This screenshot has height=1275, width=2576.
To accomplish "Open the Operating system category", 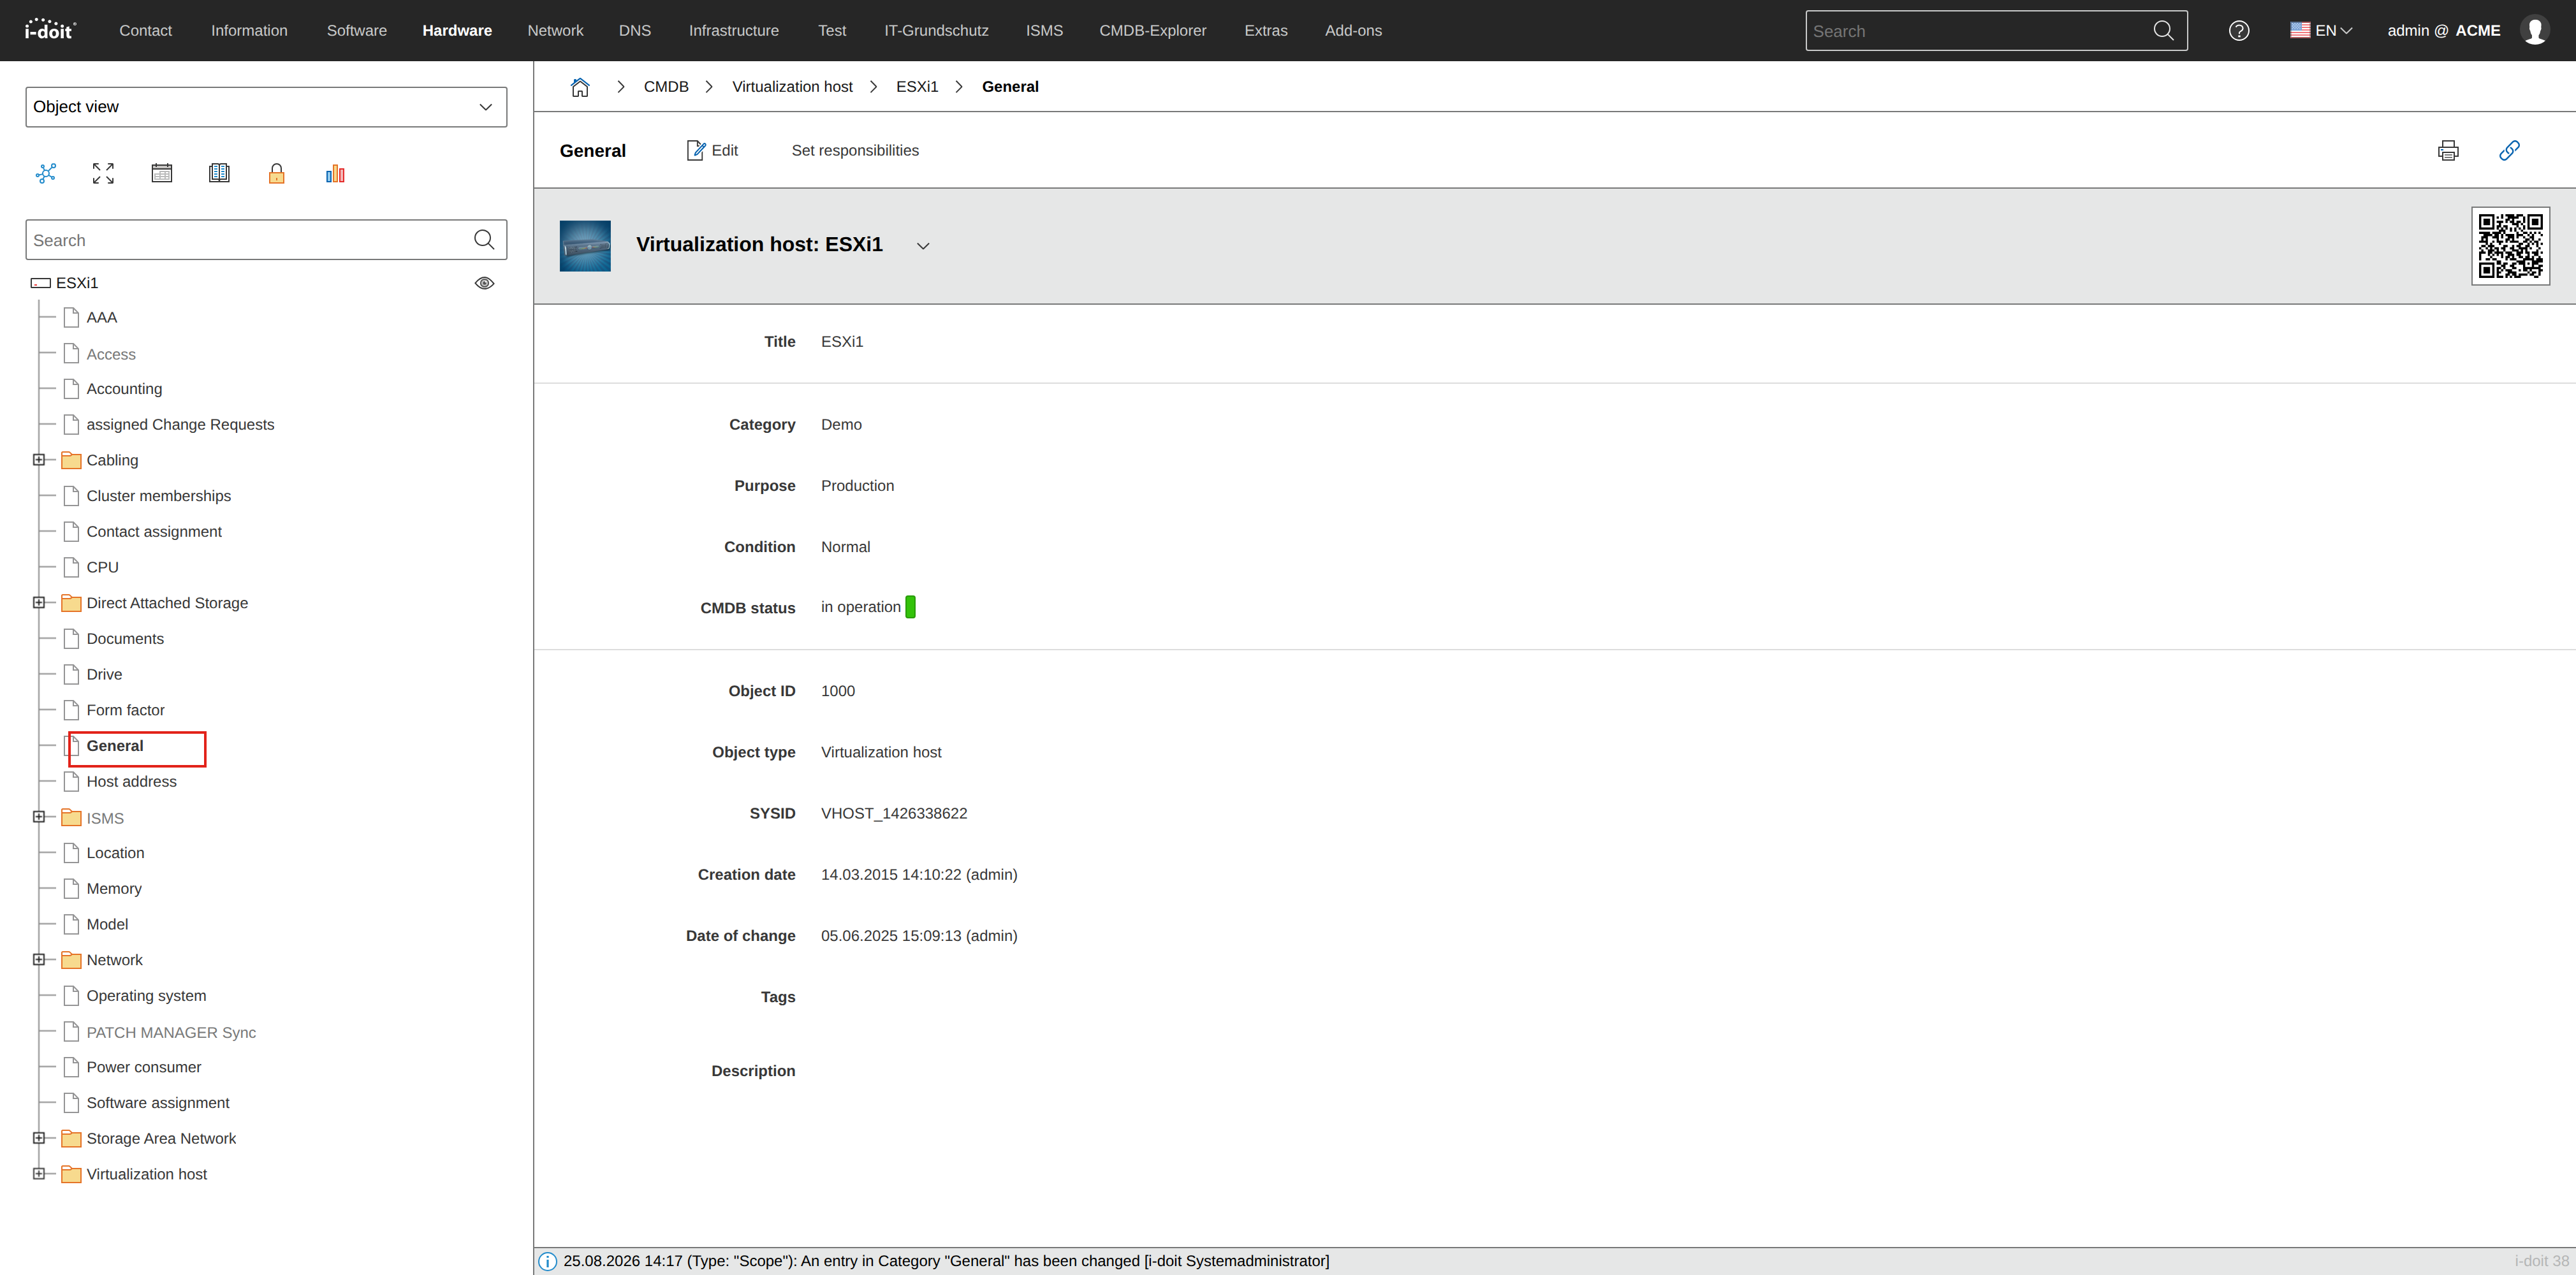I will coord(146,996).
